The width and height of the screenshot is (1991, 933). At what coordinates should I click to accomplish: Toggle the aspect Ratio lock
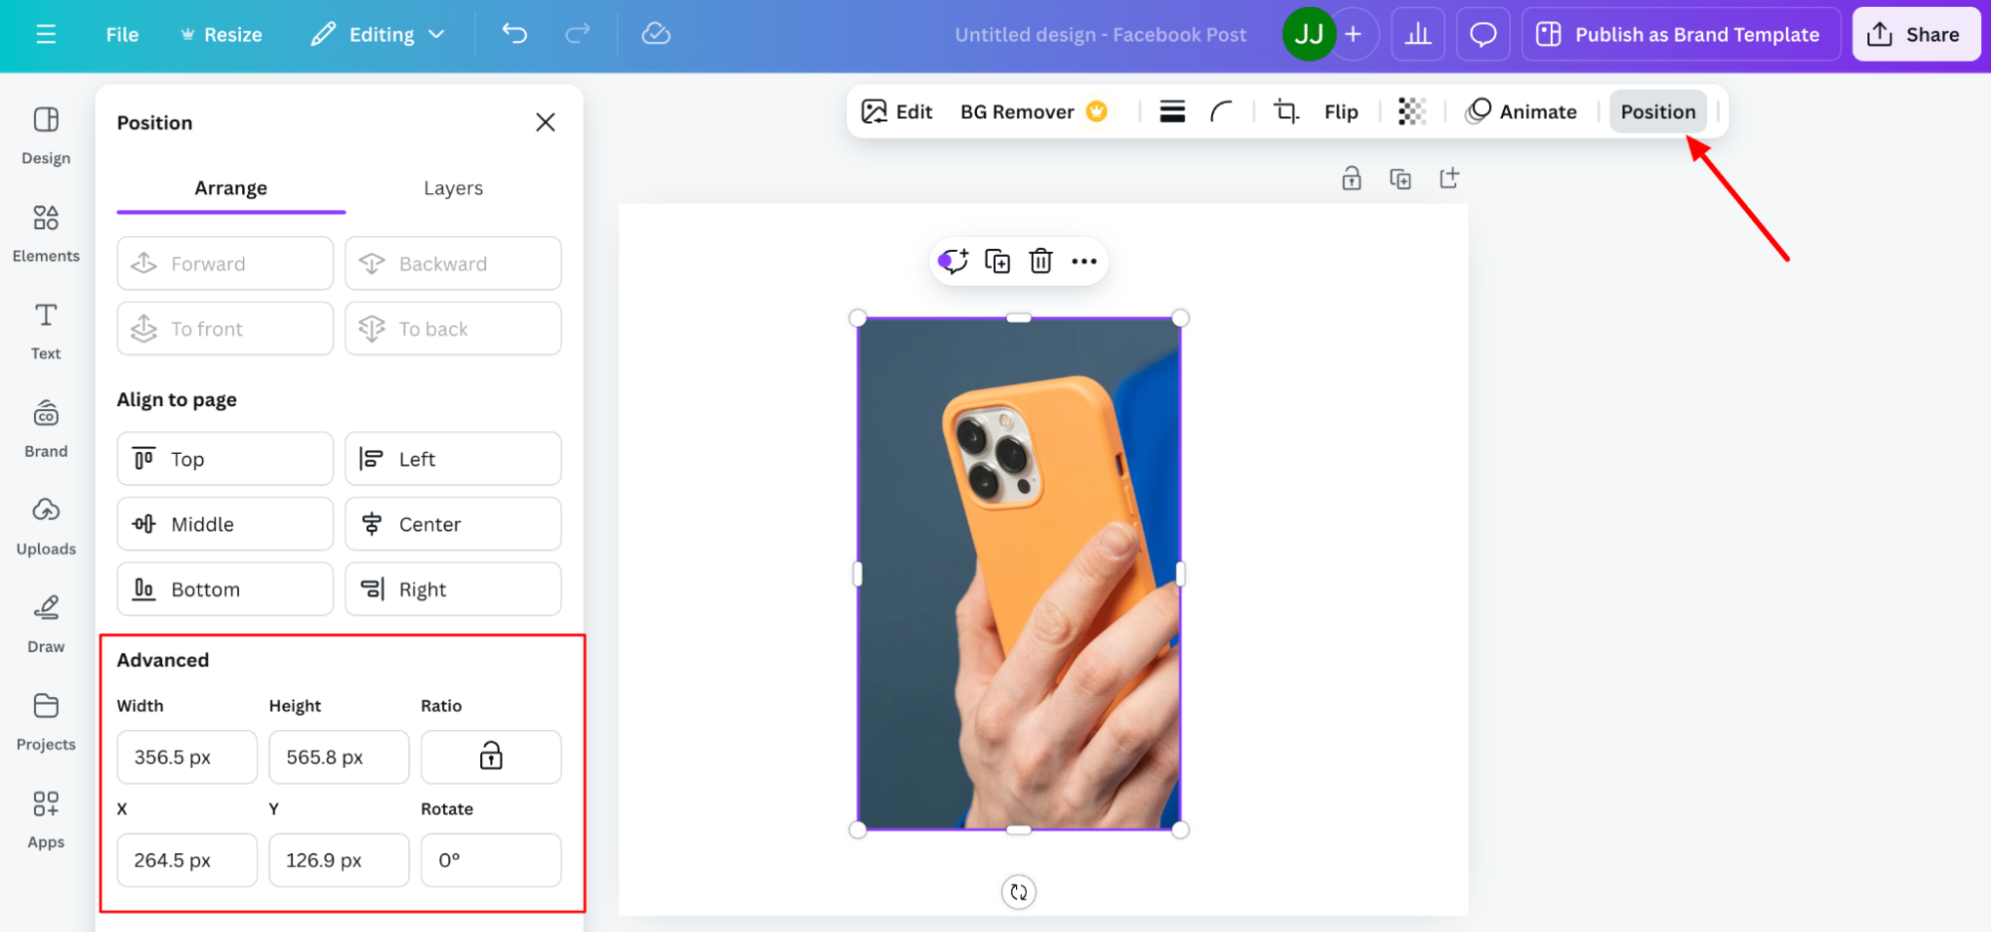pyautogui.click(x=491, y=757)
